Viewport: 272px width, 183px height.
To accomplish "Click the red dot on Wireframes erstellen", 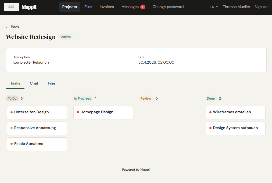I will click(210, 112).
